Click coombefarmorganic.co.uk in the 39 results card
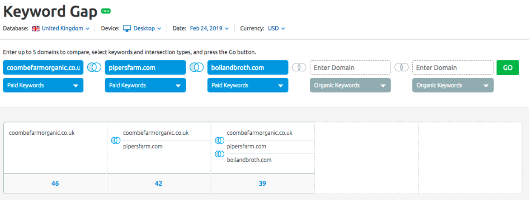The image size is (531, 201). (x=260, y=133)
